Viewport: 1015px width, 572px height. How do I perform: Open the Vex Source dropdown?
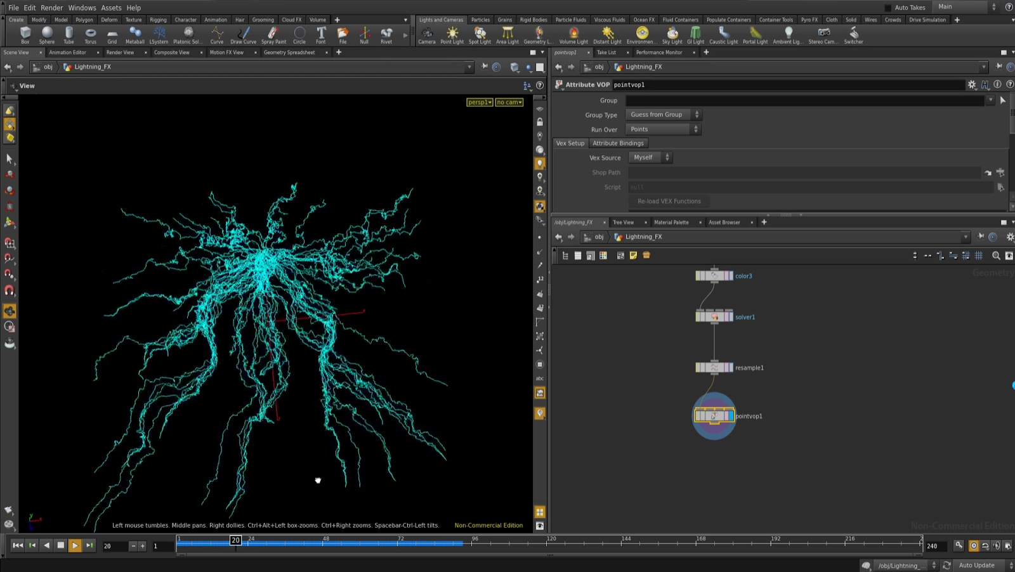(x=650, y=158)
